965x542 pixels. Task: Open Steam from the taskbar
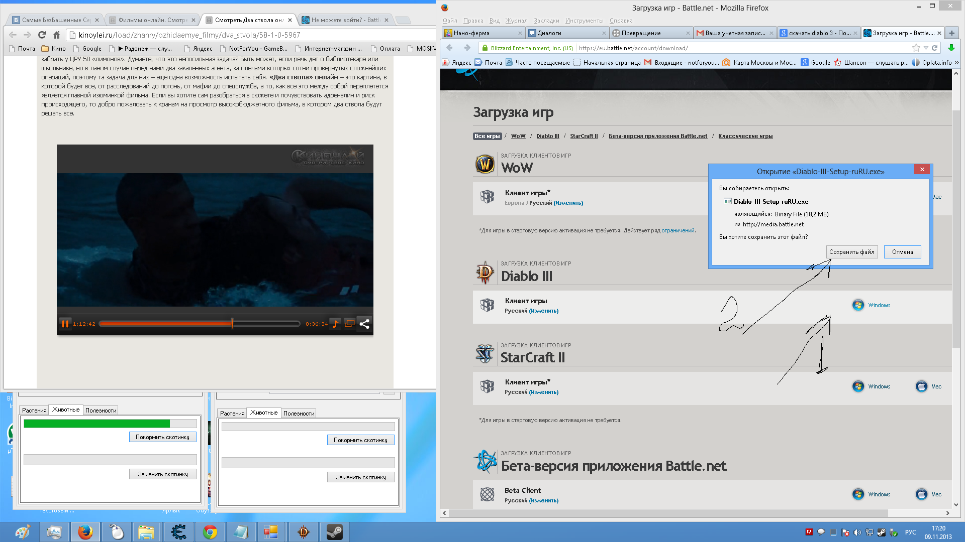(334, 532)
